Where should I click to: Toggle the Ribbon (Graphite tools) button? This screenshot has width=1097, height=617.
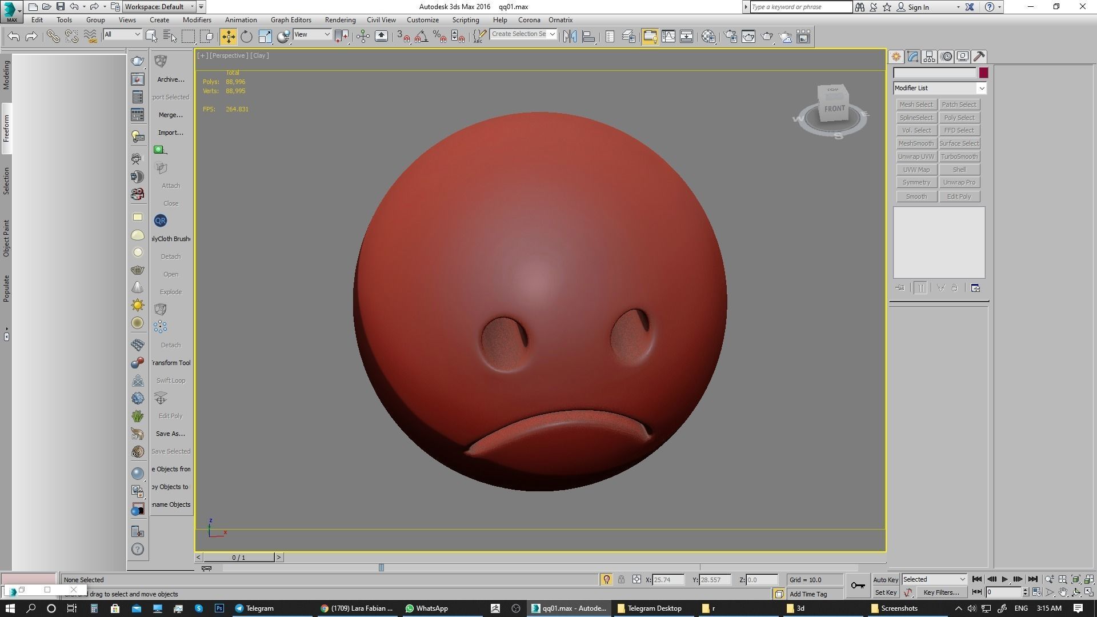(x=650, y=37)
